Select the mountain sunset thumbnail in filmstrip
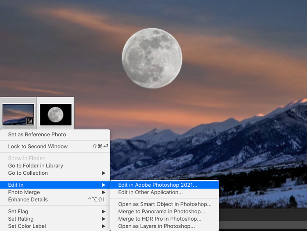This screenshot has width=307, height=231. tap(18, 114)
